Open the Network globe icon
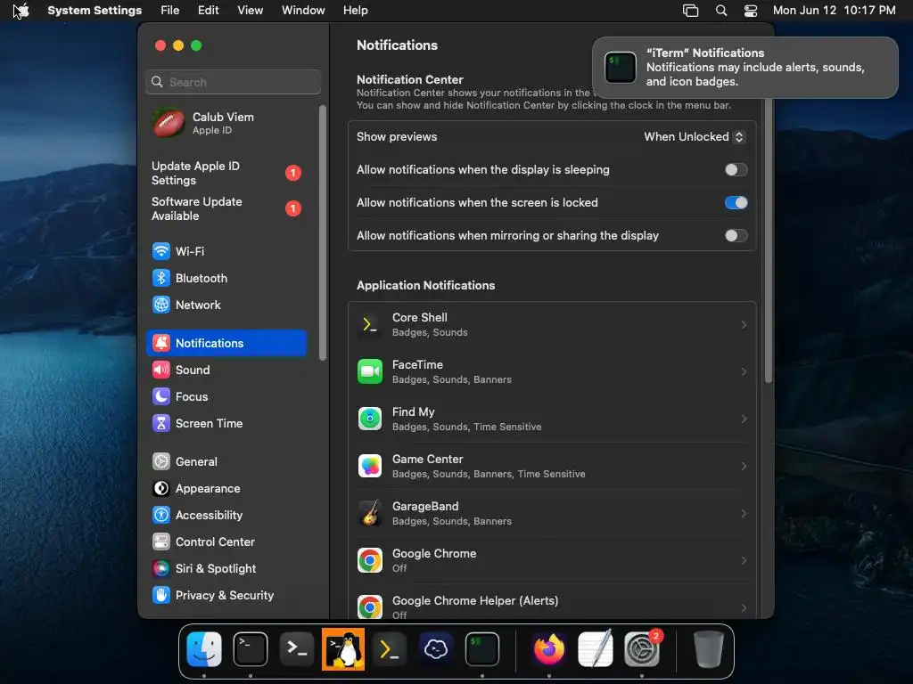The width and height of the screenshot is (913, 684). (161, 305)
